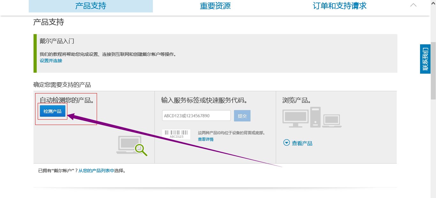Expand 查看产品 product list
436x198 pixels.
click(x=302, y=143)
